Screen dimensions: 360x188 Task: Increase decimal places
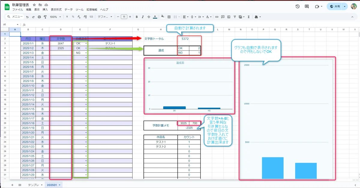pyautogui.click(x=85, y=17)
